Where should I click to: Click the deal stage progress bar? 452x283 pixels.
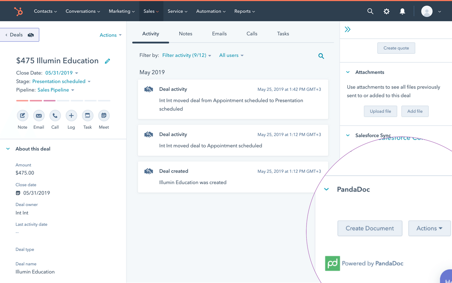pyautogui.click(x=63, y=101)
